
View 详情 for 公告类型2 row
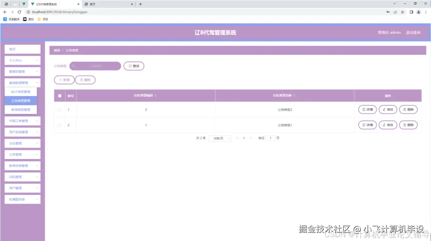pyautogui.click(x=367, y=109)
